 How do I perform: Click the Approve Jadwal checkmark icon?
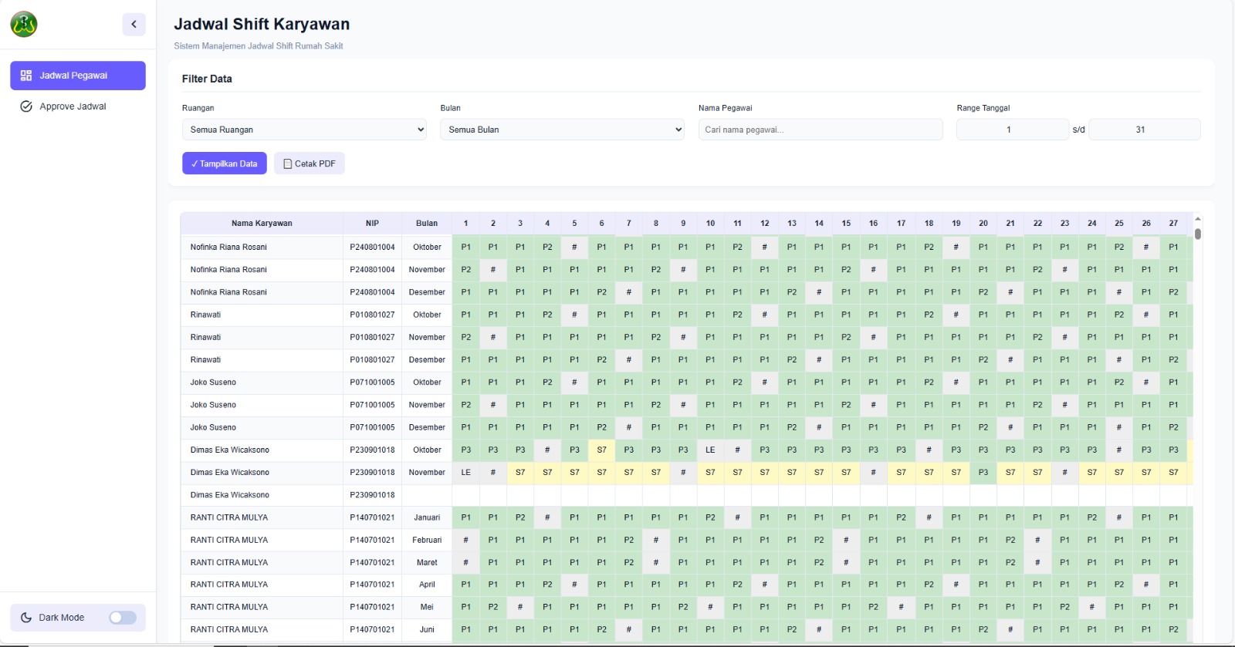tap(26, 106)
